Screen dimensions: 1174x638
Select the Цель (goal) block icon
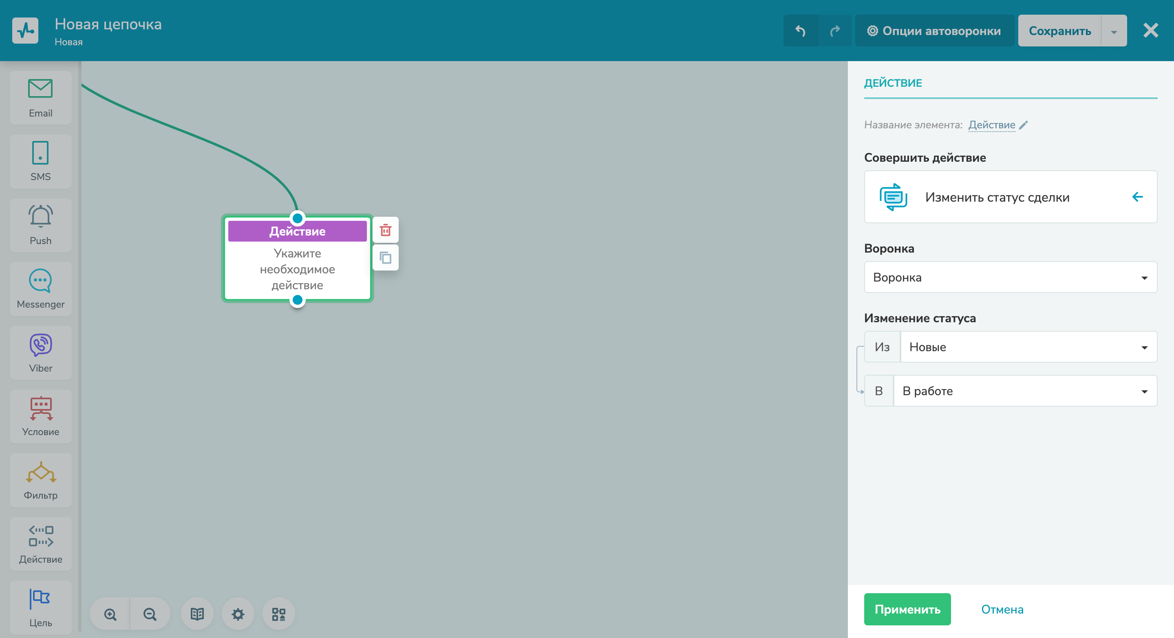click(x=40, y=607)
